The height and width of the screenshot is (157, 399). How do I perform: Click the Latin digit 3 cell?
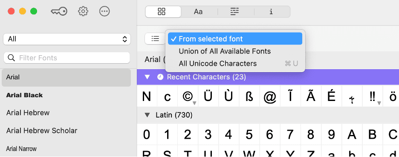tap(208, 134)
